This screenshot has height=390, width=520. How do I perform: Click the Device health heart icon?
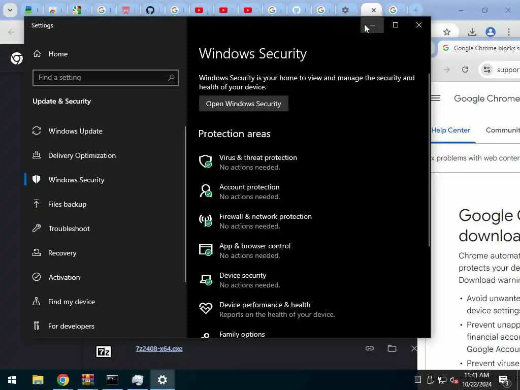(x=206, y=308)
